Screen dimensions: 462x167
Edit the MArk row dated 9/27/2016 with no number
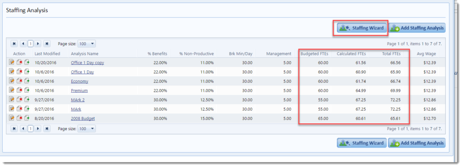click(12, 109)
